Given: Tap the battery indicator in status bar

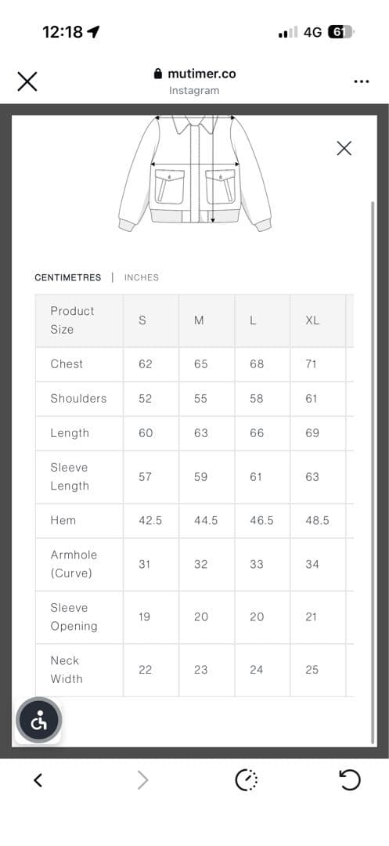Looking at the screenshot, I should (x=340, y=32).
